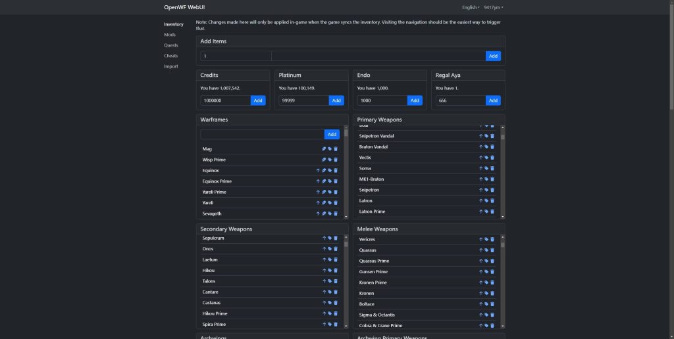The image size is (674, 339).
Task: Click the pill icon for Yareli Prime
Action: [324, 192]
